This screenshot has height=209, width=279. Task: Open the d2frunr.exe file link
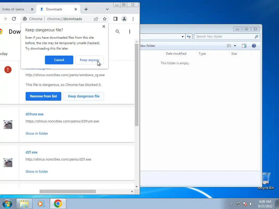(x=35, y=114)
